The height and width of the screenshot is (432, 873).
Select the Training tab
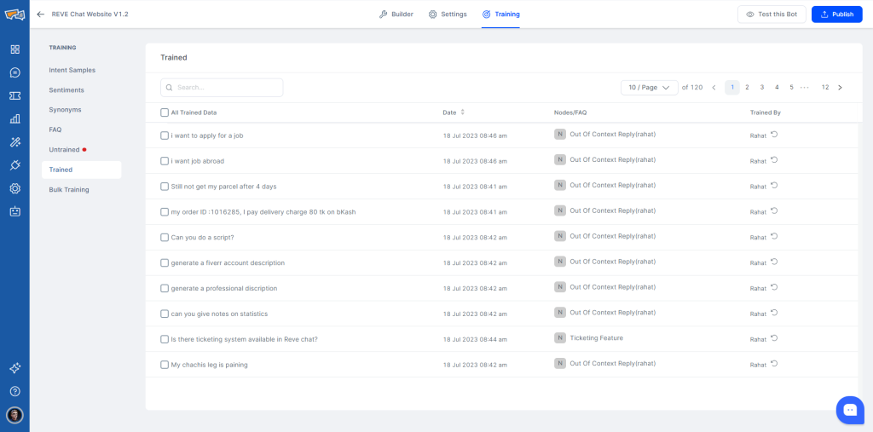coord(500,14)
